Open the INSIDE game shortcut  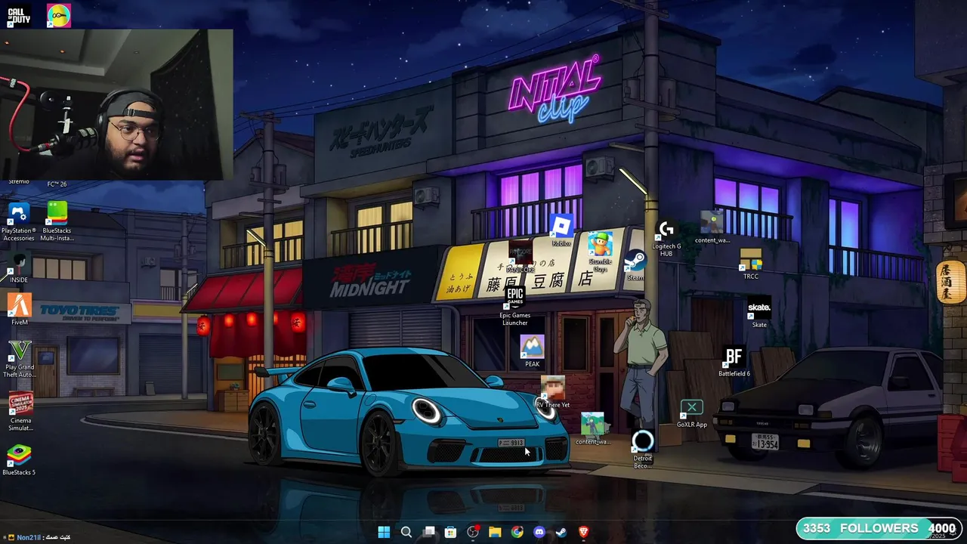pyautogui.click(x=19, y=268)
